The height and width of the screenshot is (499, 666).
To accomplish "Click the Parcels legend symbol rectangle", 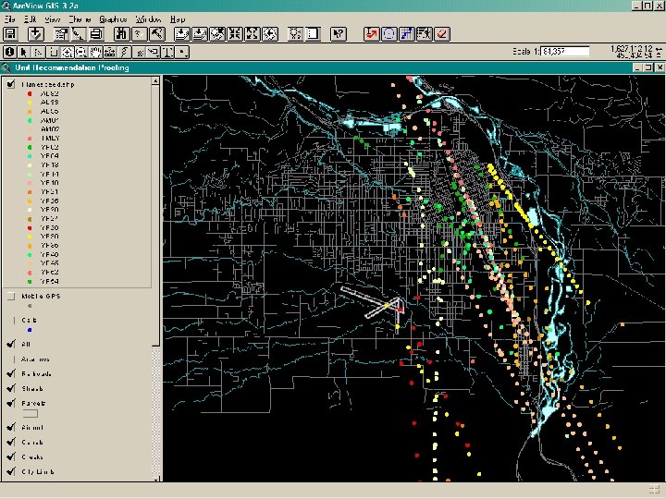I will click(31, 413).
